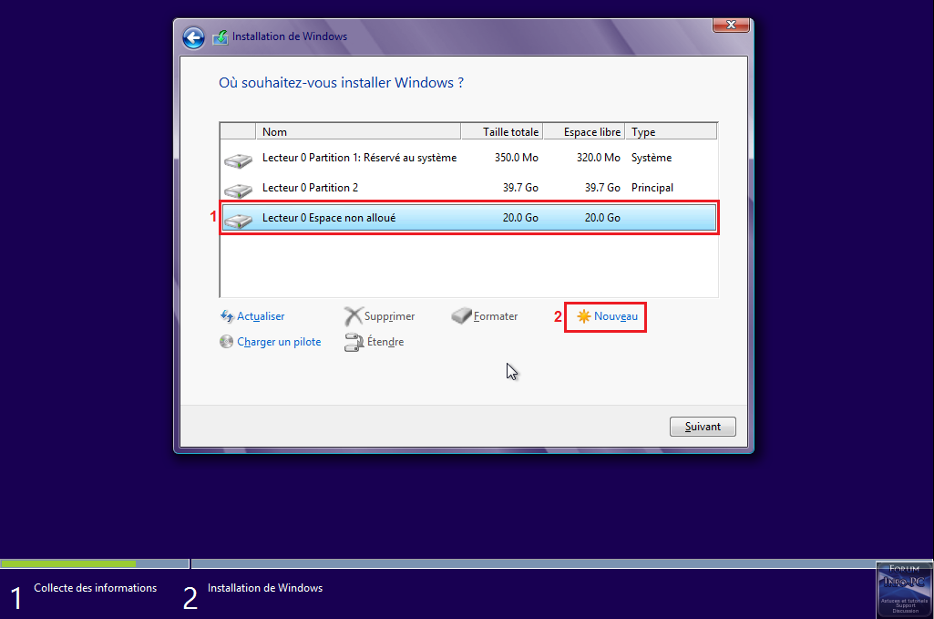Click 20.0 Go under Espace libre

click(602, 218)
